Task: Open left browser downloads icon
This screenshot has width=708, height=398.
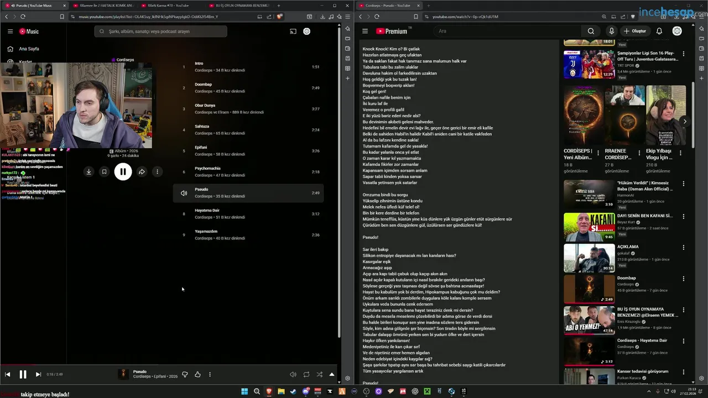Action: click(322, 17)
